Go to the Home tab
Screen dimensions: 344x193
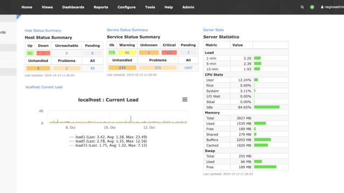(27, 7)
